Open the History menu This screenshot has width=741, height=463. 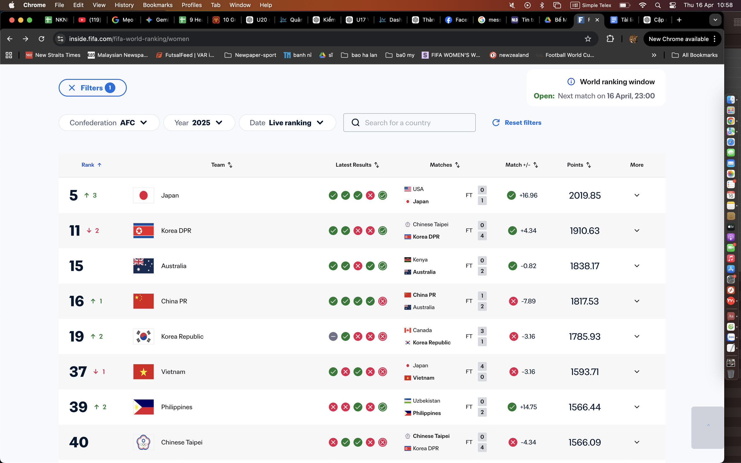pos(124,5)
